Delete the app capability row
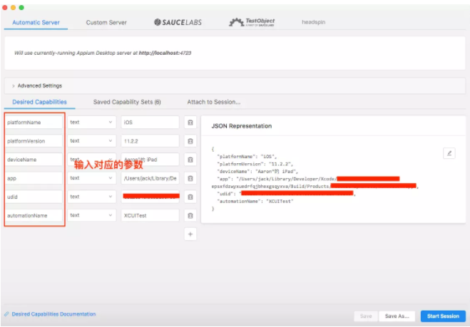The height and width of the screenshot is (327, 470). tap(190, 179)
